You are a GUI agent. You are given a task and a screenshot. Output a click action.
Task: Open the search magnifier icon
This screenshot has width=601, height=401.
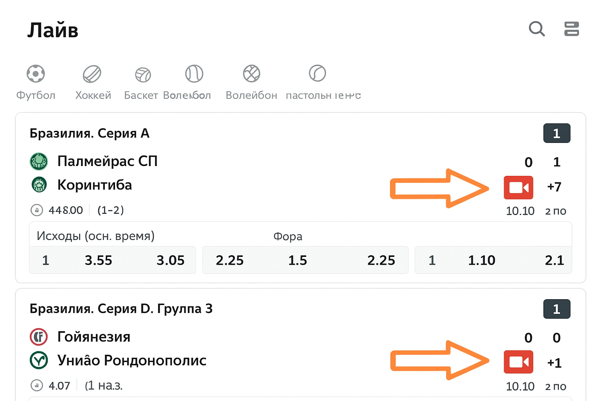536,29
